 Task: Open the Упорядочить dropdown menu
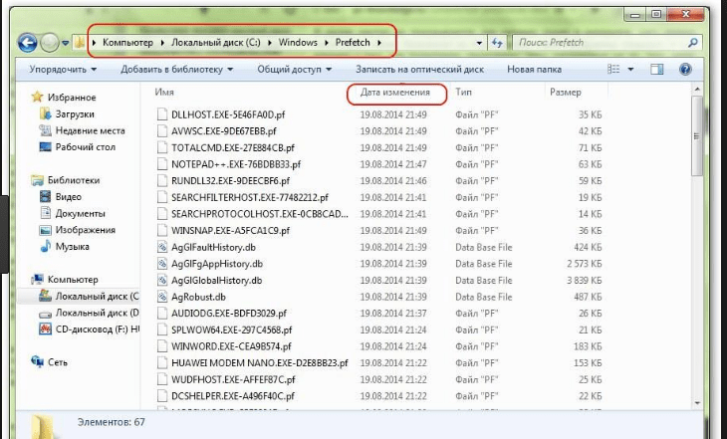(x=63, y=70)
